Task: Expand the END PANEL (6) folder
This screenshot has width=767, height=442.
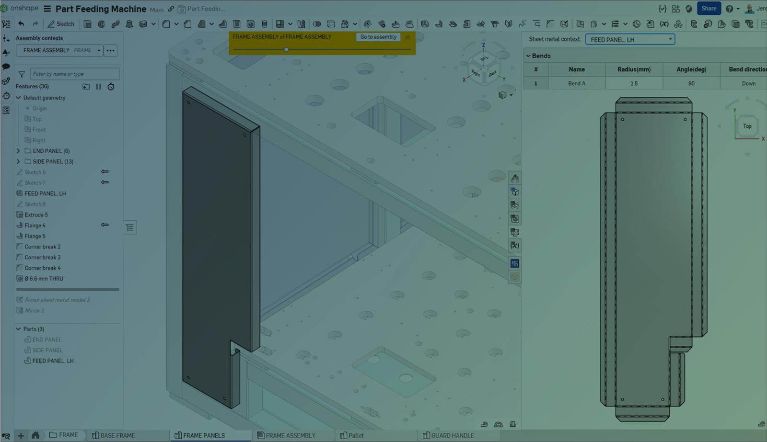Action: [x=18, y=151]
